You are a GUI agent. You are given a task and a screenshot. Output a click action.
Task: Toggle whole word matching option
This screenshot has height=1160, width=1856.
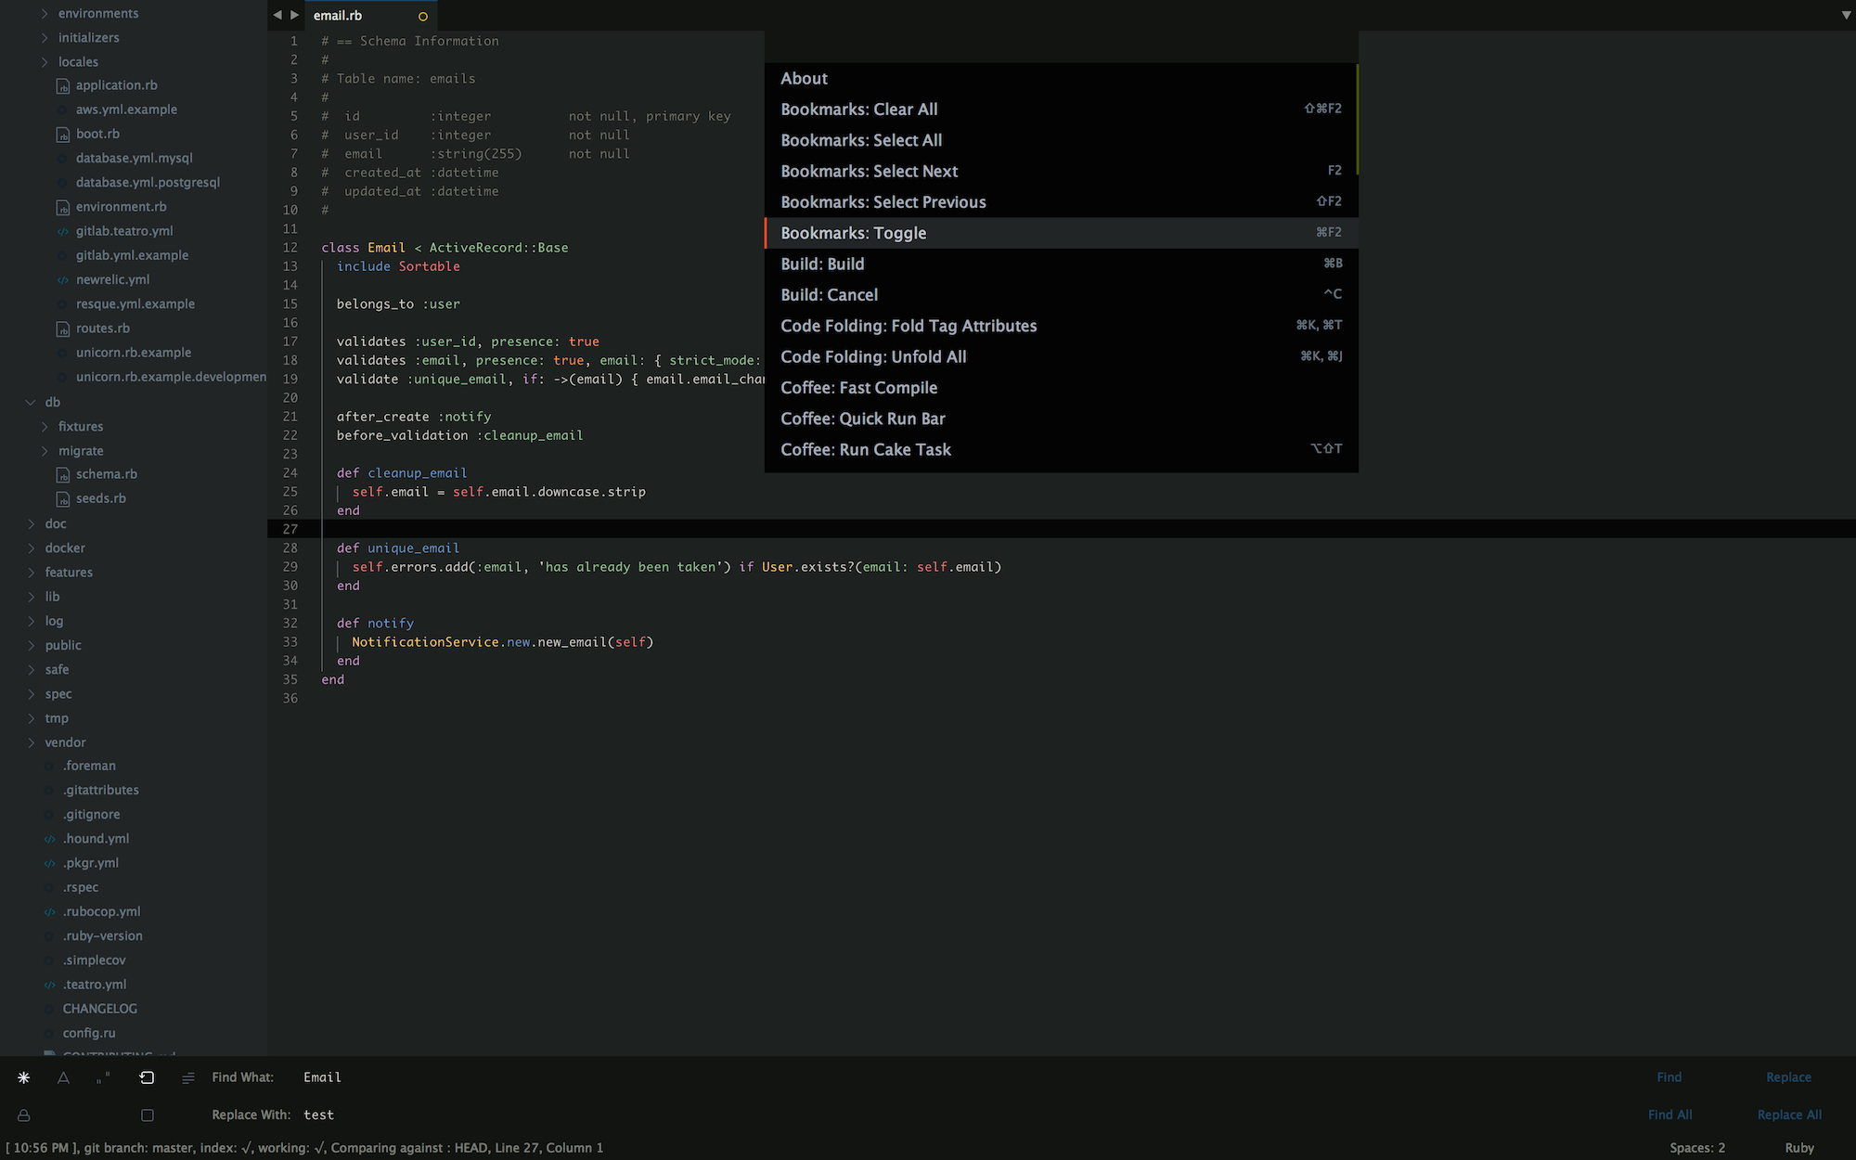(103, 1077)
